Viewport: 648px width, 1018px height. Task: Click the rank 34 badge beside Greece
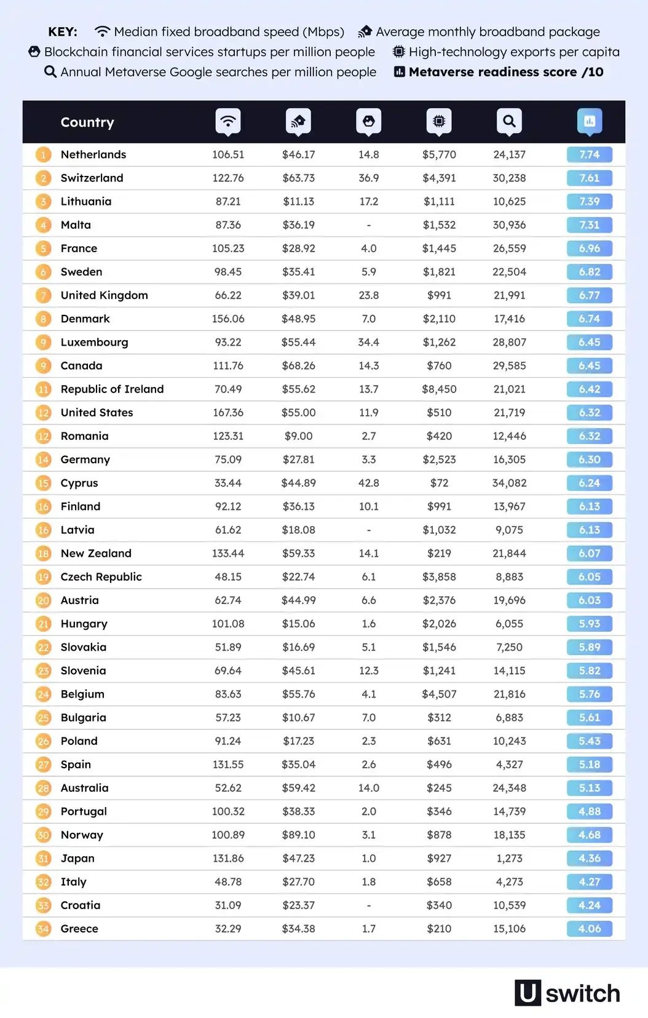point(43,929)
